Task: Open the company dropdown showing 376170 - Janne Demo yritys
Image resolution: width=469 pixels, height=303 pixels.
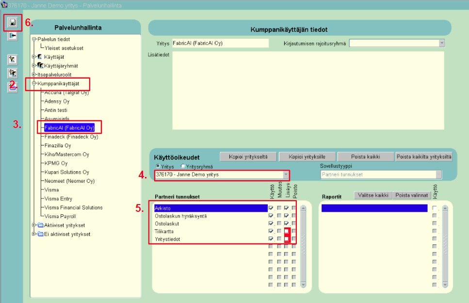Action: coord(286,174)
